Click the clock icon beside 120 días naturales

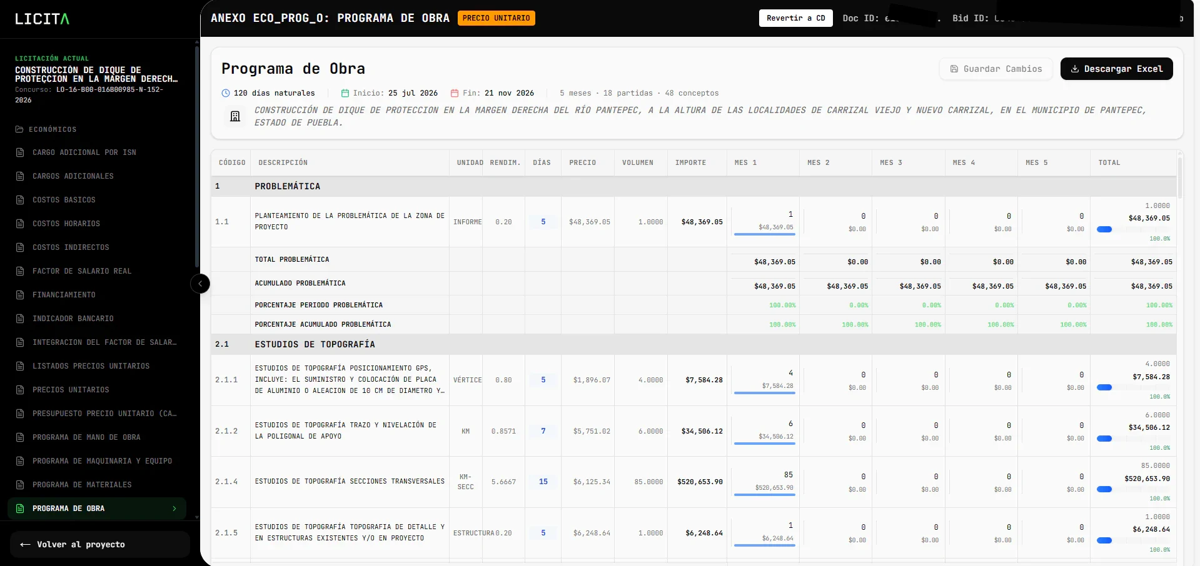[x=226, y=93]
